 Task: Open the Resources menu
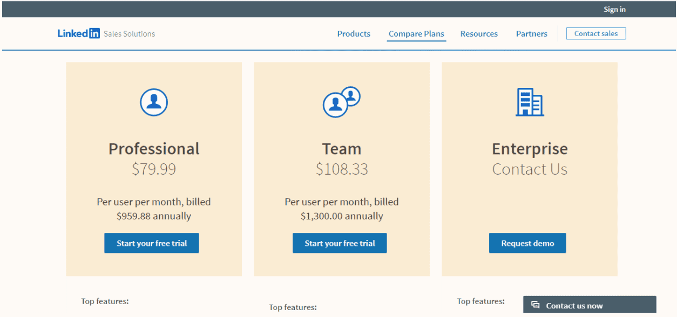coord(479,34)
